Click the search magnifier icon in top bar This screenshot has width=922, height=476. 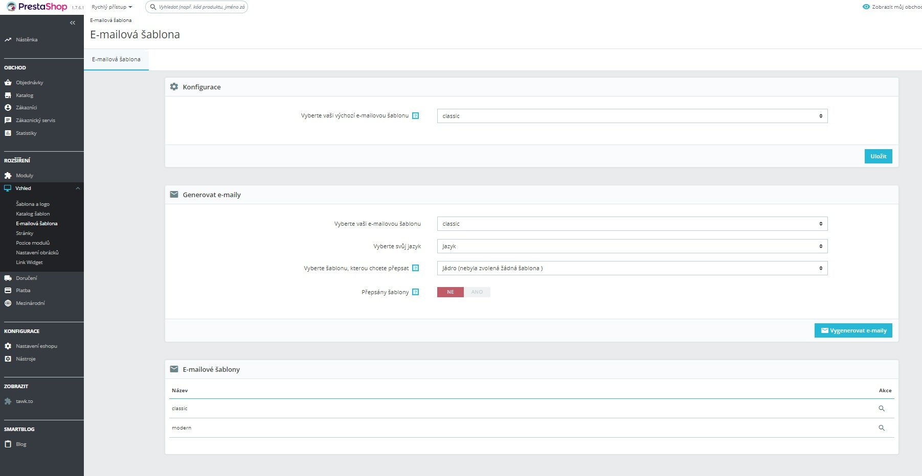tap(153, 7)
